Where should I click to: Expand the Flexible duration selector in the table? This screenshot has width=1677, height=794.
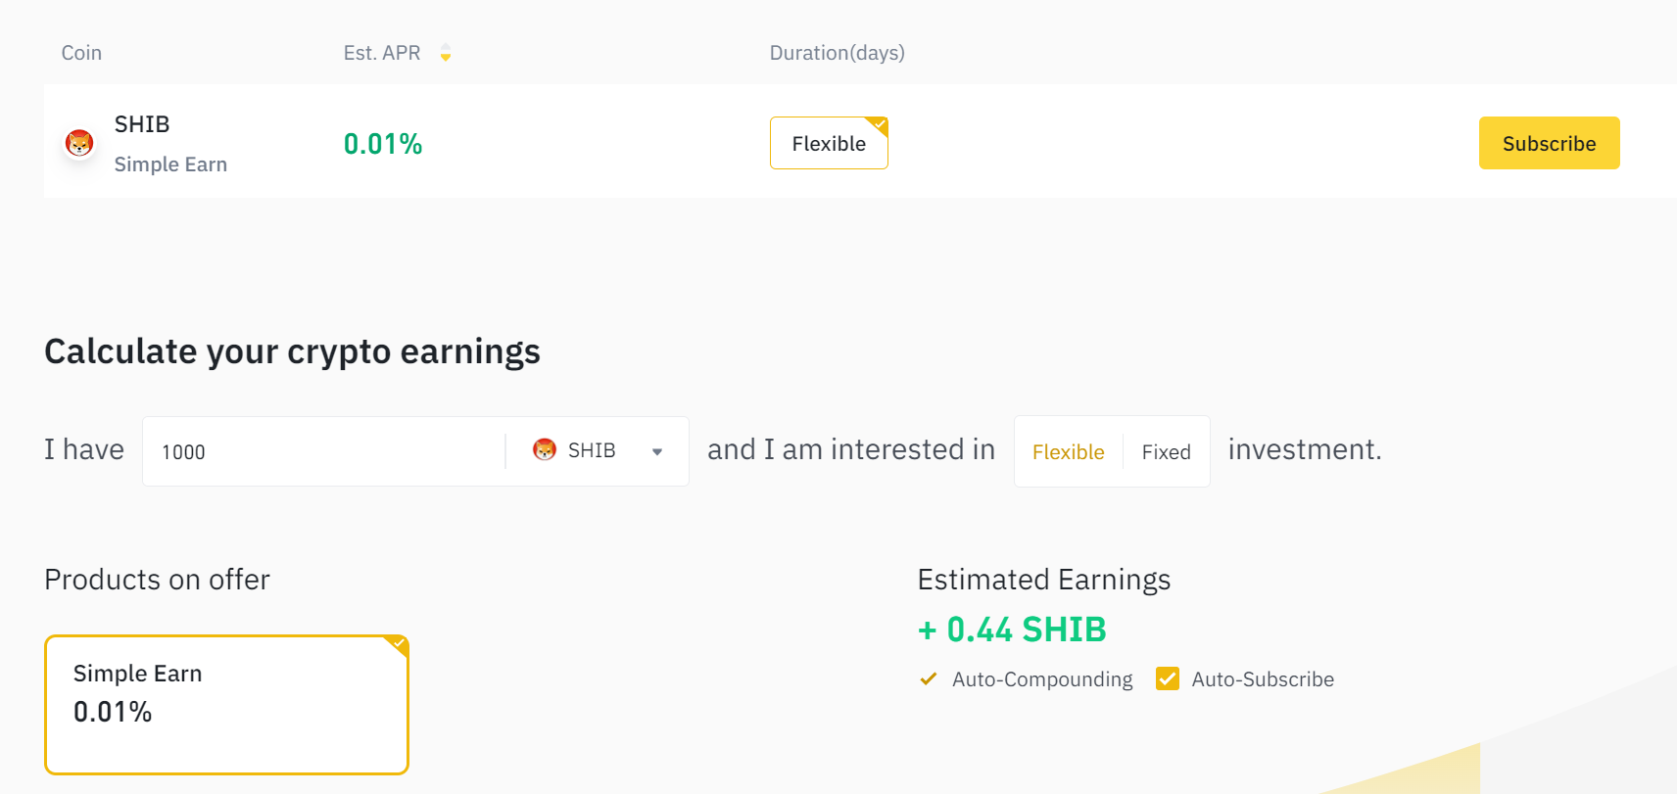point(829,143)
